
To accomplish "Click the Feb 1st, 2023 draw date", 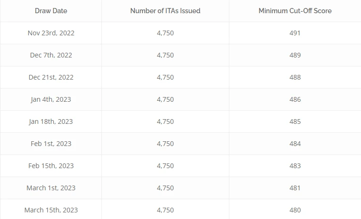I will tap(51, 144).
